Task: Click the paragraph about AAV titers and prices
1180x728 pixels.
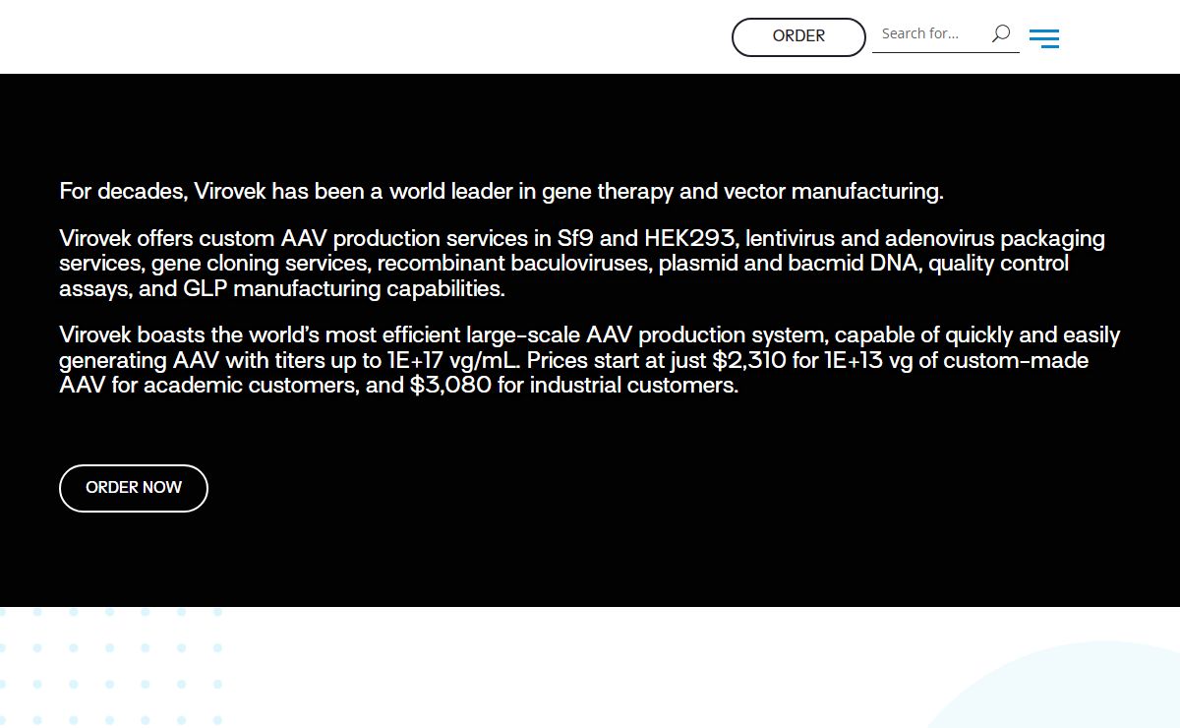Action: pyautogui.click(x=589, y=360)
